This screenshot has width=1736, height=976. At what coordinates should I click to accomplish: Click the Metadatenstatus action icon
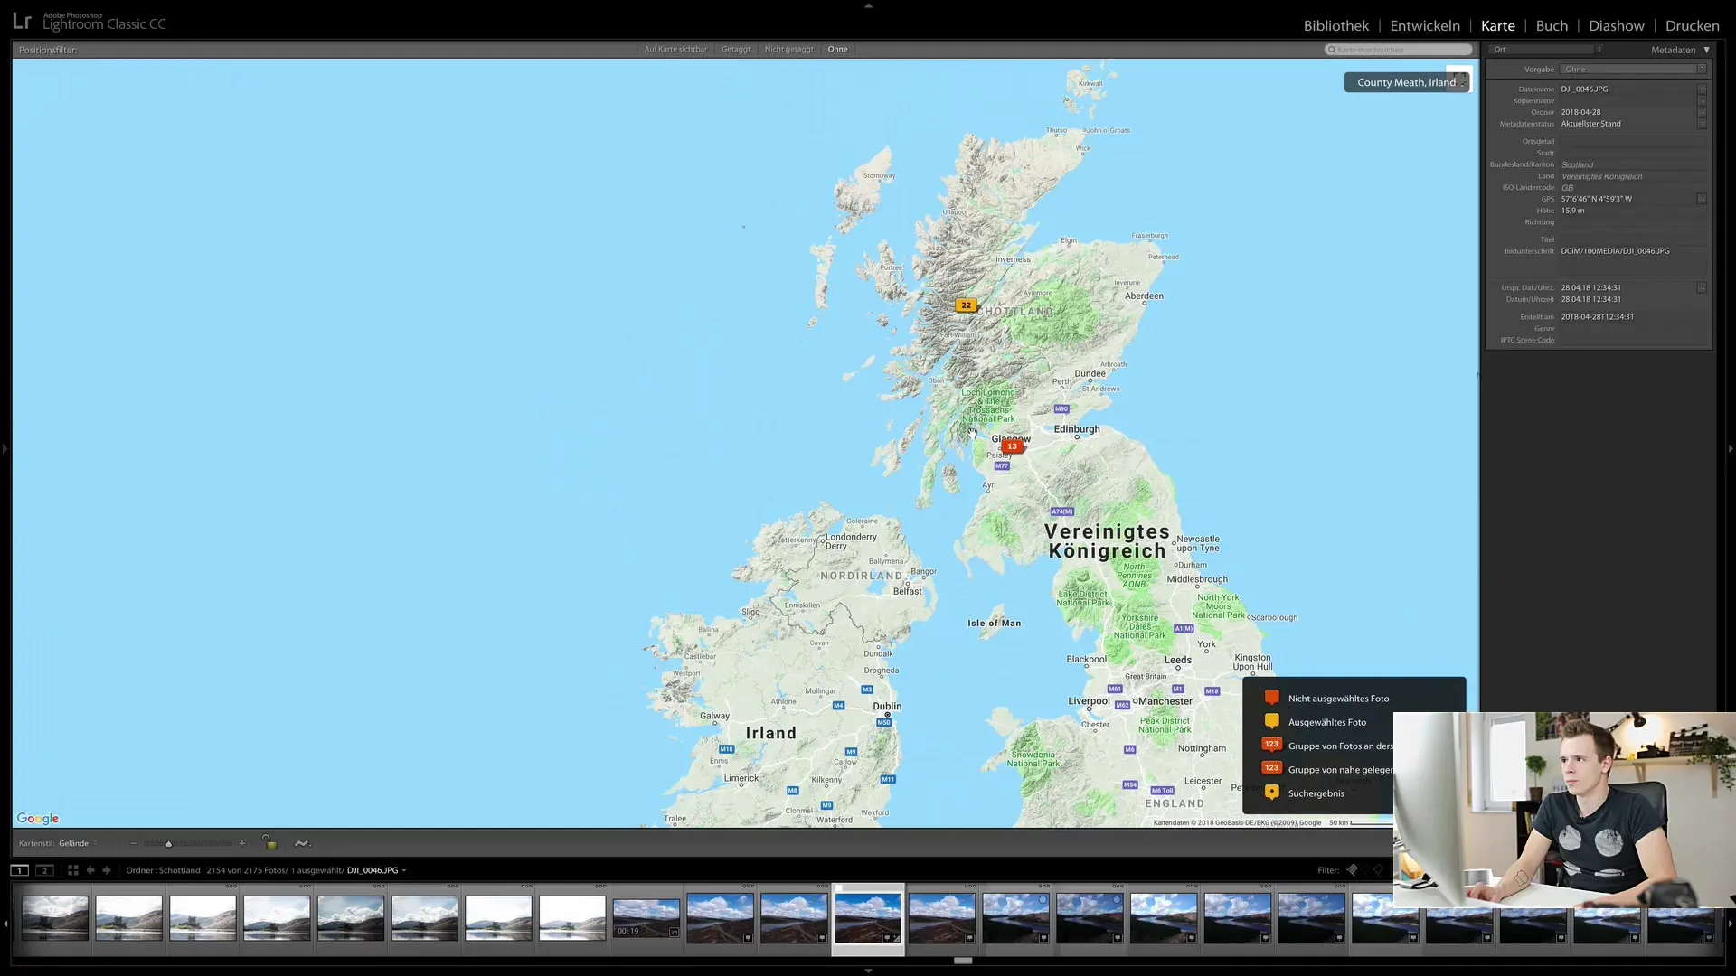1702,124
